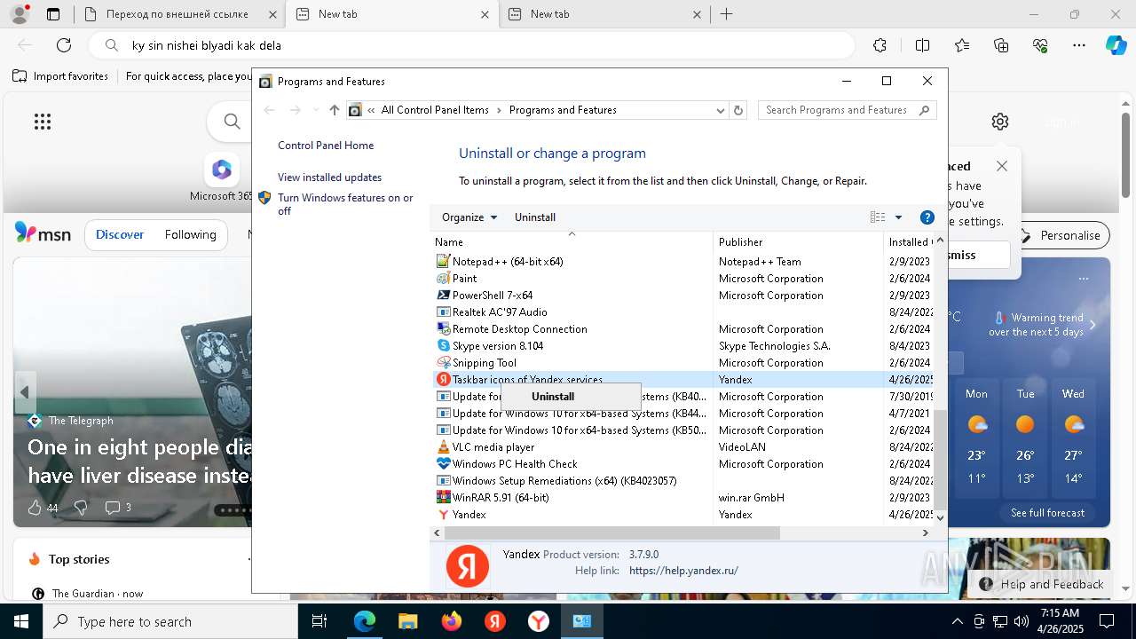Click the Uninstall toolbar button
This screenshot has height=639, width=1136.
535,217
